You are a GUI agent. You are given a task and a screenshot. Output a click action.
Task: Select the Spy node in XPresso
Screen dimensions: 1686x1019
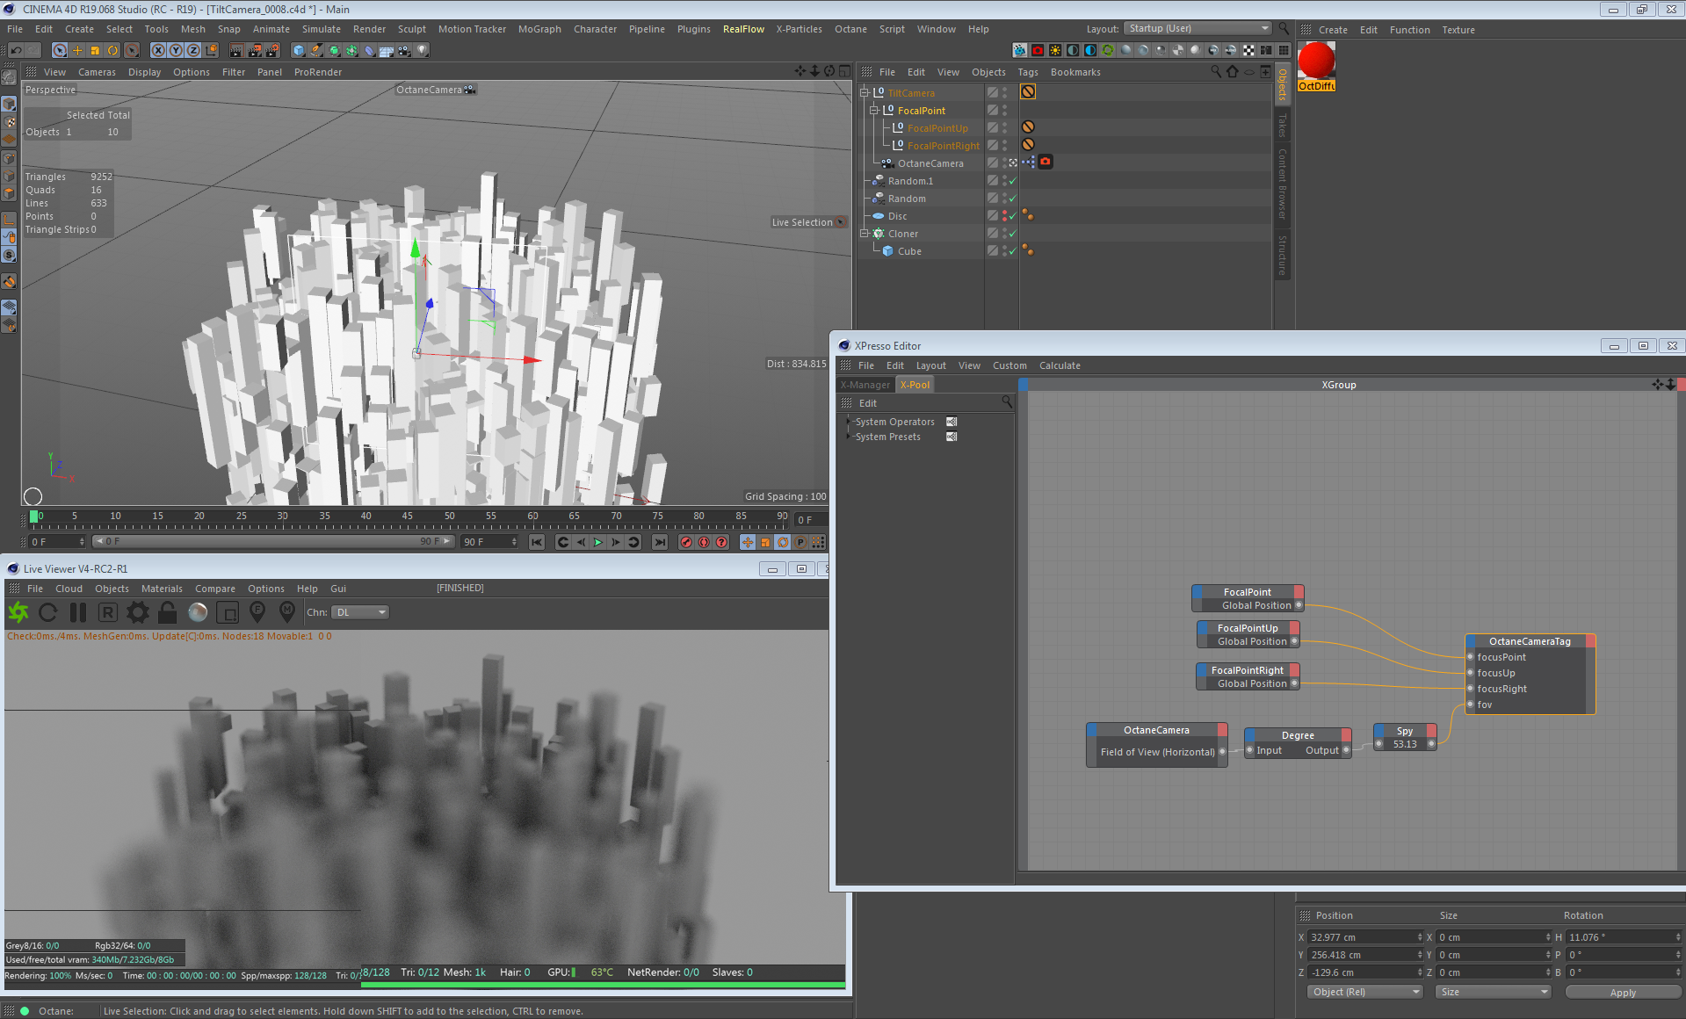[x=1405, y=737]
